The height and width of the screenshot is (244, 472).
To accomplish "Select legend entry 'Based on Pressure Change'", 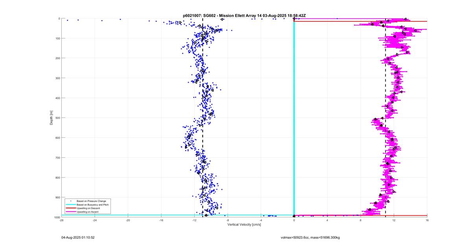I will 91,201.
